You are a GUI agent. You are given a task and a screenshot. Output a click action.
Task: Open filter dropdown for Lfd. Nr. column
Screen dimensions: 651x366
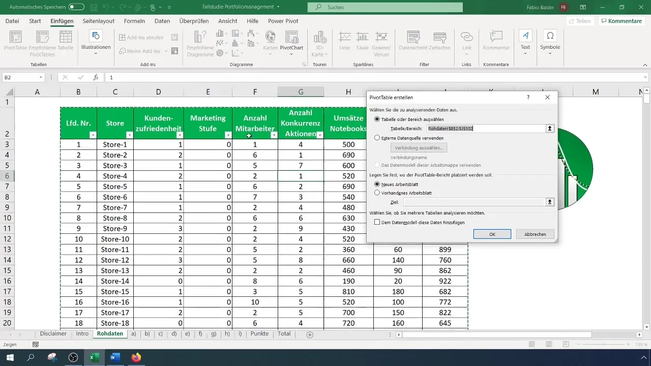coord(93,135)
